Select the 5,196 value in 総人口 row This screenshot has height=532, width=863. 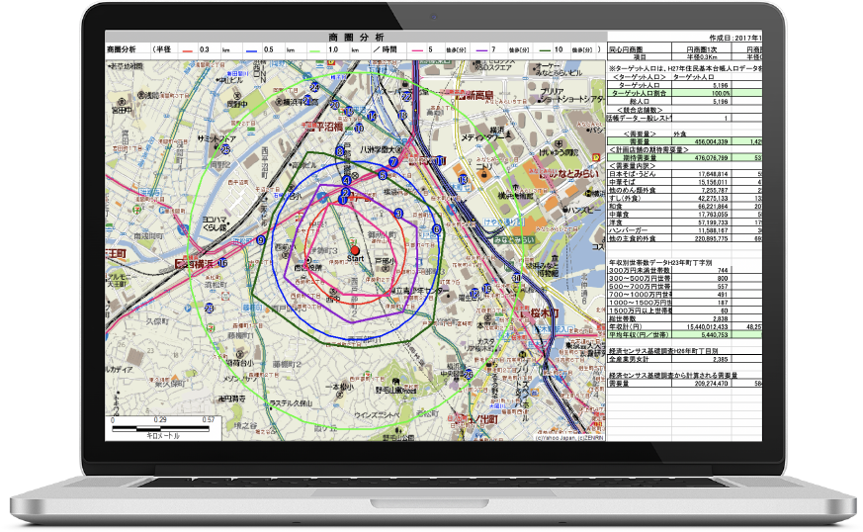click(x=702, y=101)
